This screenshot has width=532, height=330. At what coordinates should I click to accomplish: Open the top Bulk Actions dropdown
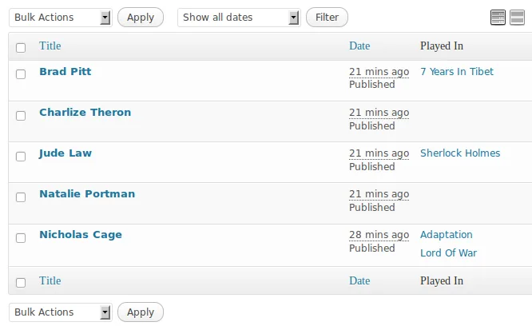(x=61, y=18)
